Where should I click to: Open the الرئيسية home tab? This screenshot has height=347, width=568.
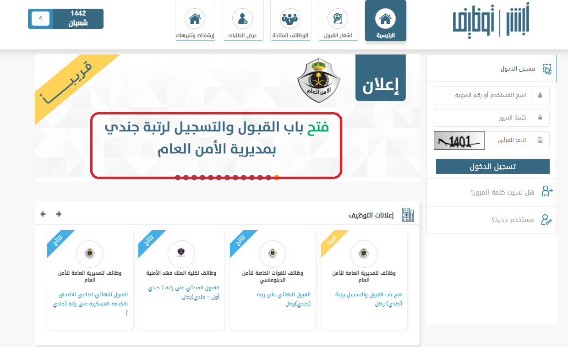[x=386, y=21]
